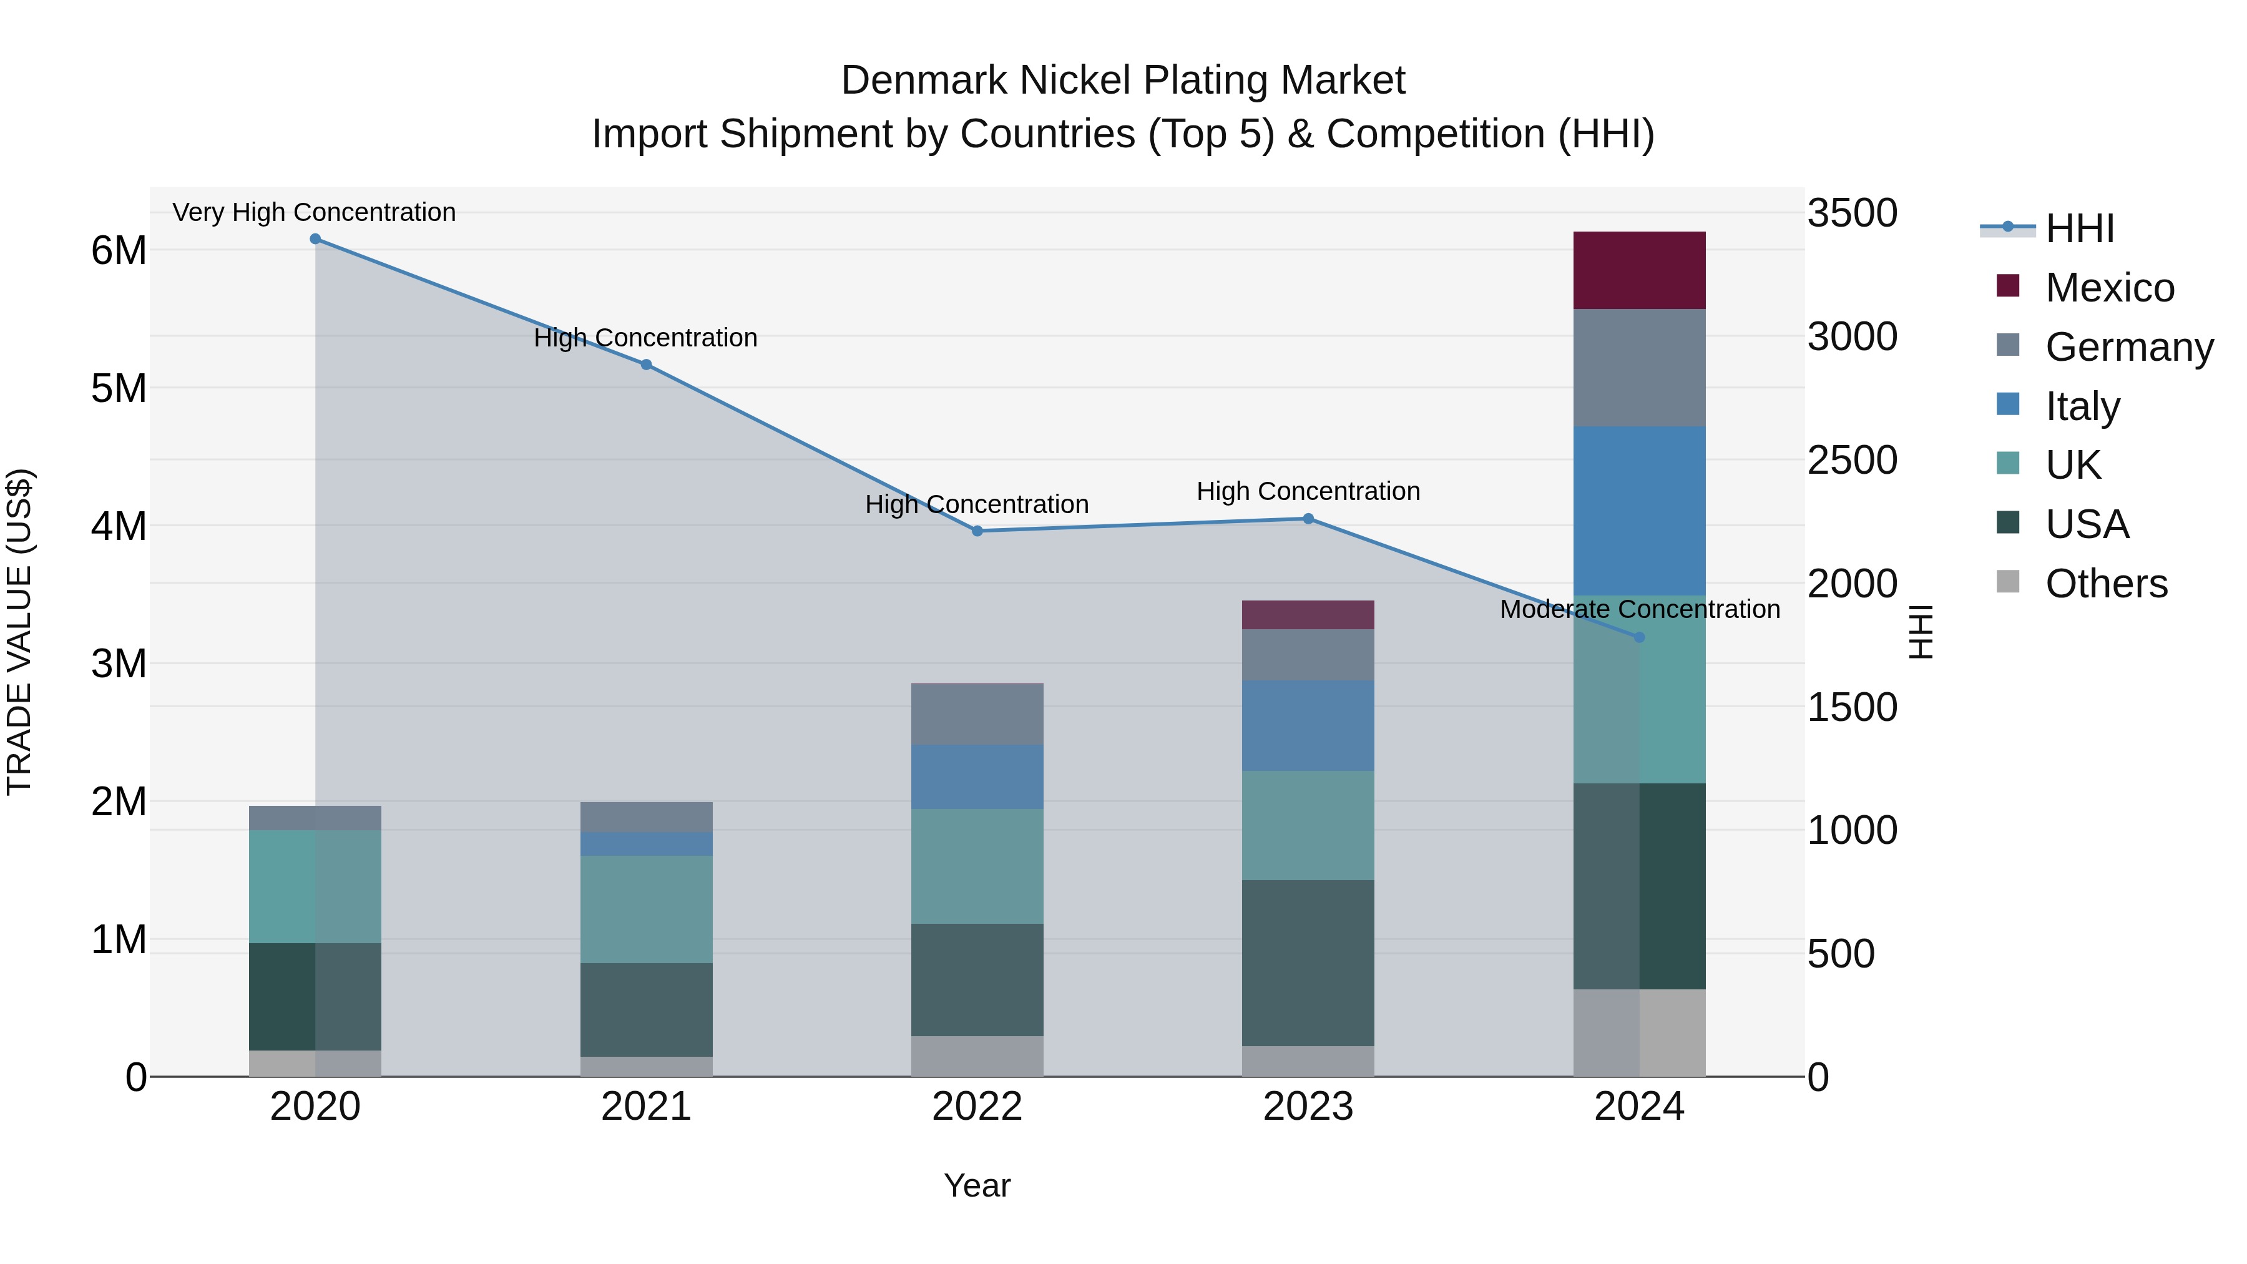Click the UK segment of the 2021 bar
Viewport: 2247px width, 1264px height.
pyautogui.click(x=647, y=910)
